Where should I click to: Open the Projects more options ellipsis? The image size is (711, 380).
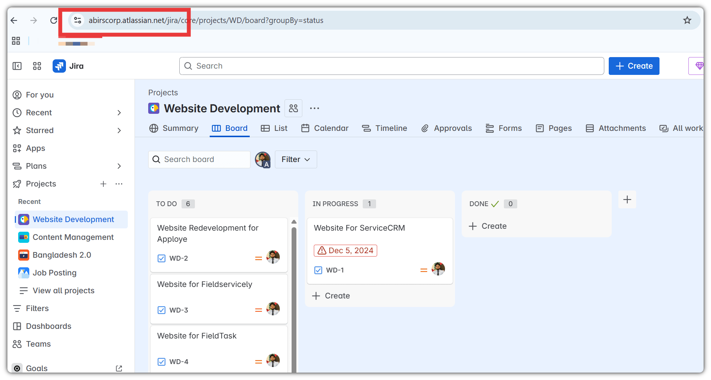click(119, 184)
